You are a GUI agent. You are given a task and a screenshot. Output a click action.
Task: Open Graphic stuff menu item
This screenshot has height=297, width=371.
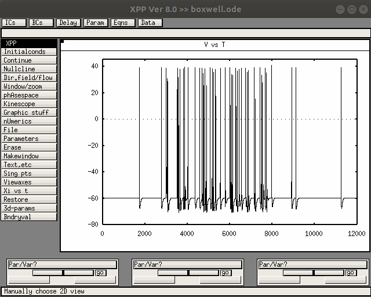tap(29, 113)
